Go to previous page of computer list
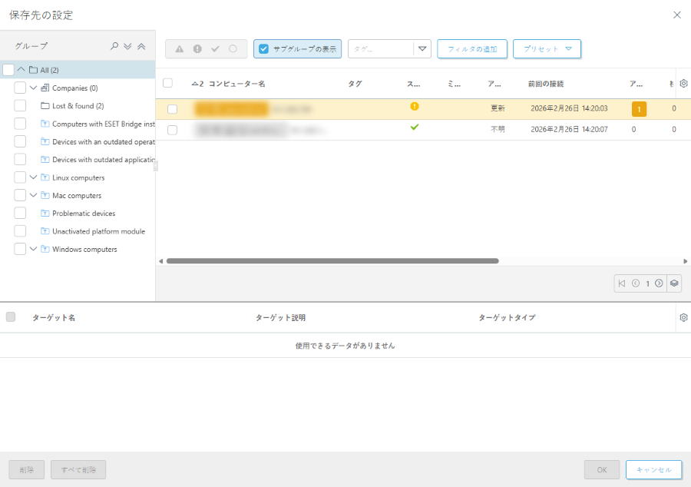The height and width of the screenshot is (487, 691). (x=636, y=283)
